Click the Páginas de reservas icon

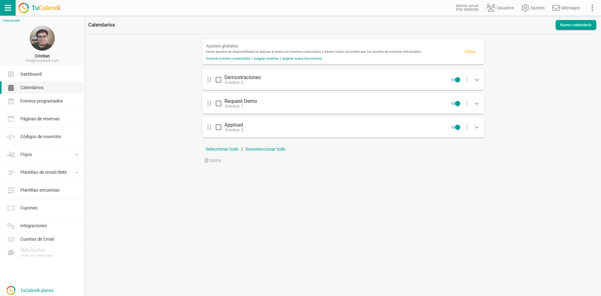pos(11,119)
